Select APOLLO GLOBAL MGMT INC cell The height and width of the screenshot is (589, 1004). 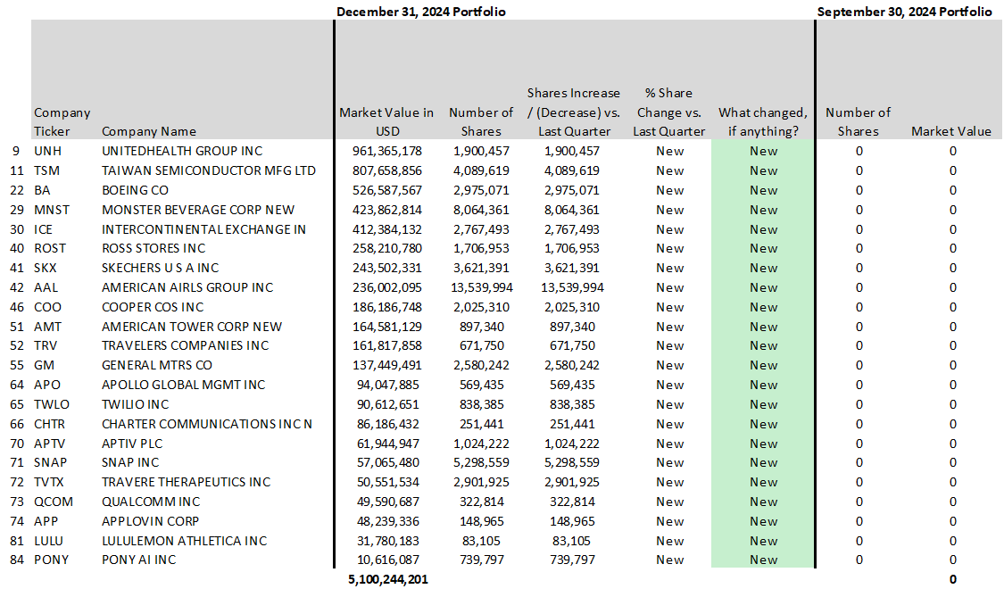point(183,385)
